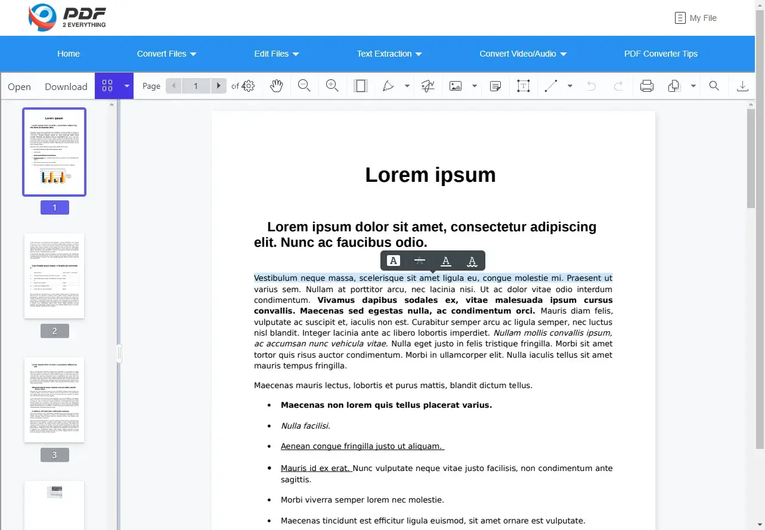The width and height of the screenshot is (765, 530).
Task: Click underlined 'Mauris id ex erat.' text
Action: click(x=315, y=468)
